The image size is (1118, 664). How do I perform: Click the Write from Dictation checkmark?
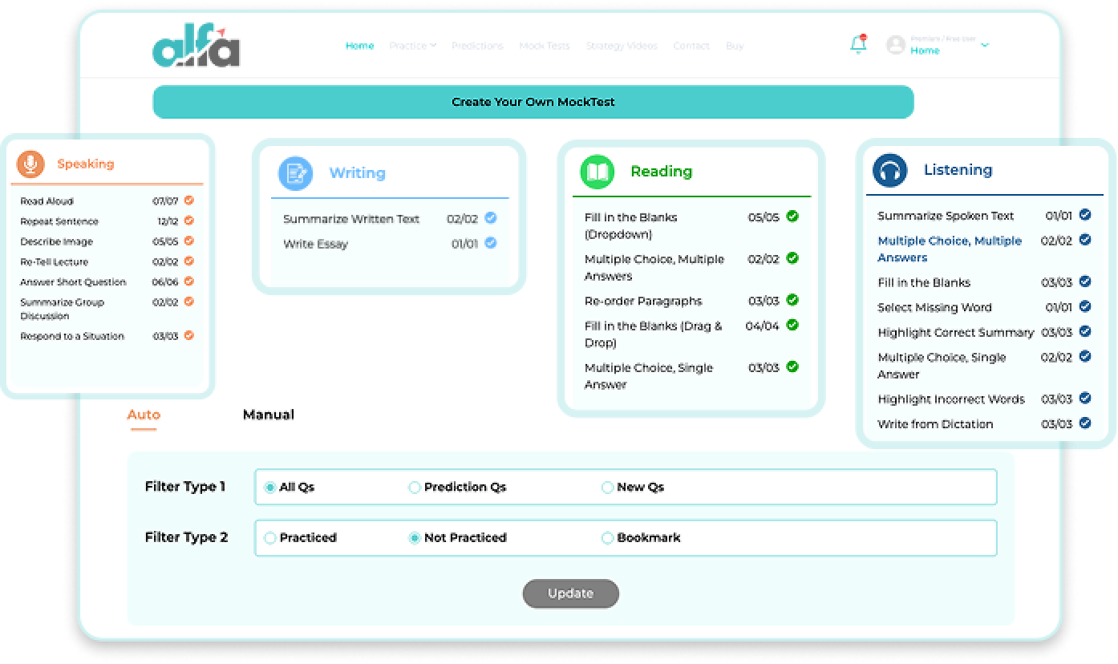(x=1085, y=423)
